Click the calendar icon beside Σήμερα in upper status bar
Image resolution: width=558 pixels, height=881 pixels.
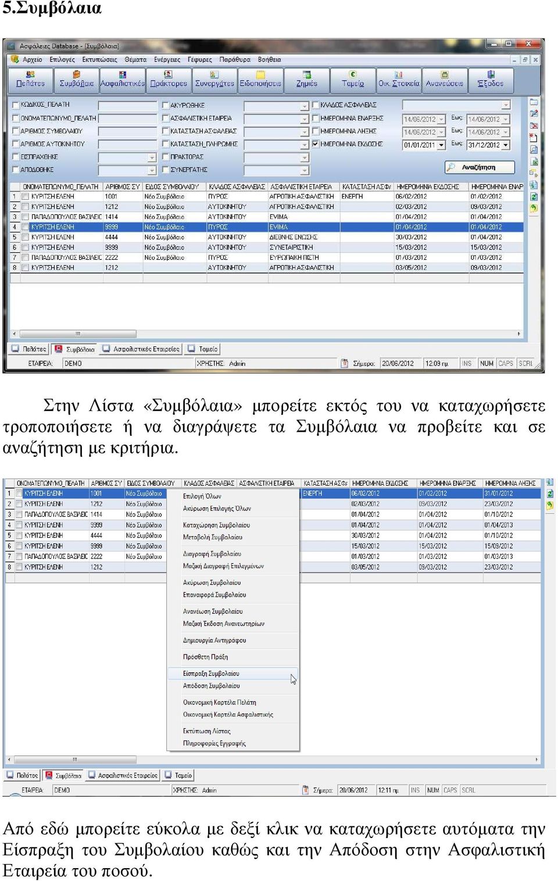pos(344,363)
